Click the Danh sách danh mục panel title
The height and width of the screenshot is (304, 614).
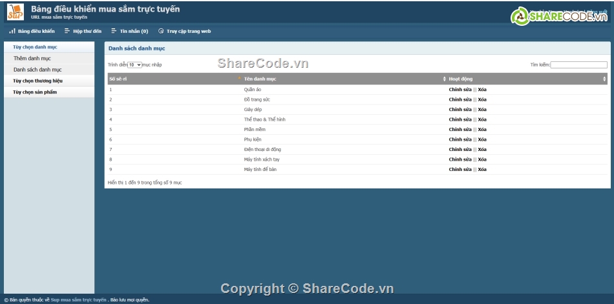click(x=136, y=48)
